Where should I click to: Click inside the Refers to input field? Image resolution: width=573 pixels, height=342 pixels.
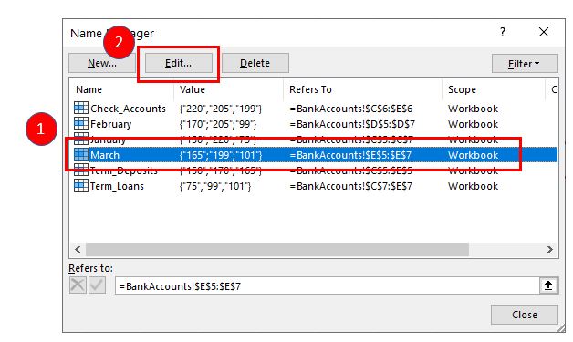click(327, 285)
